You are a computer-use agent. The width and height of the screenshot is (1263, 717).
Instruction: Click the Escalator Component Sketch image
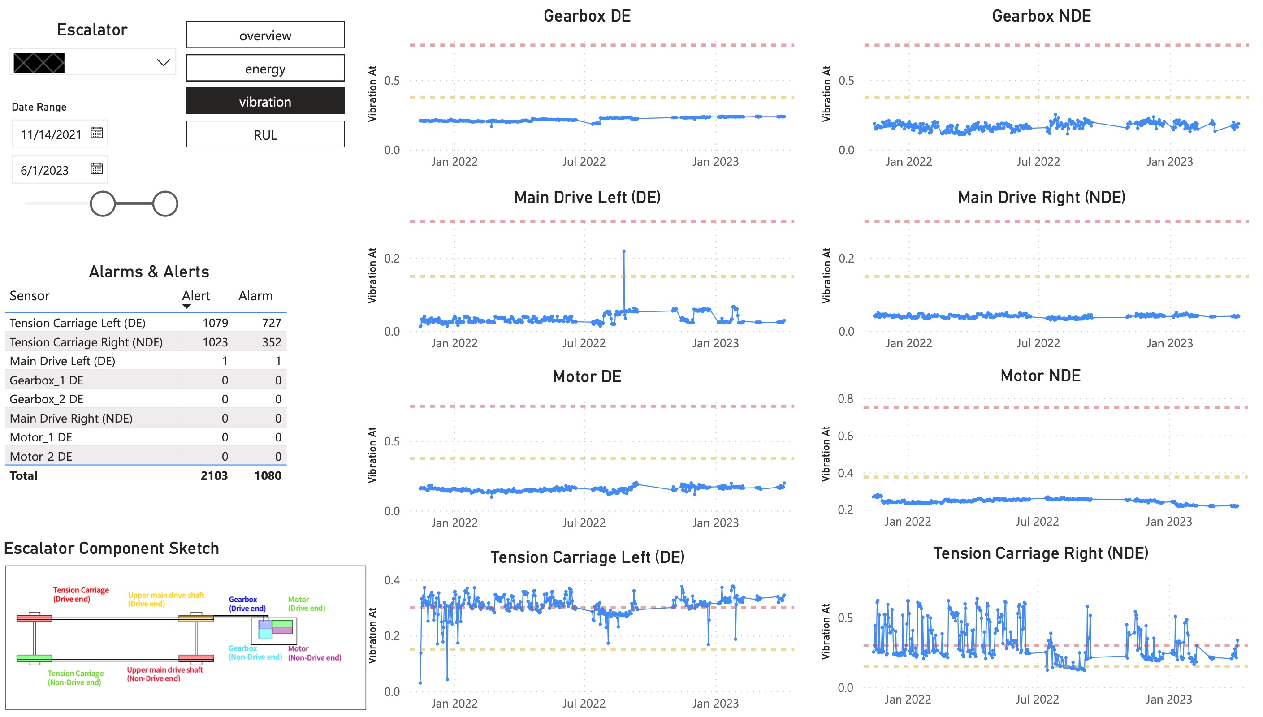(185, 637)
